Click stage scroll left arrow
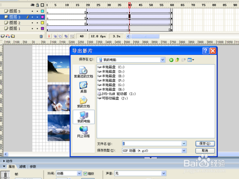The height and width of the screenshot is (179, 239). click(x=6, y=154)
